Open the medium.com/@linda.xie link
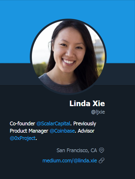Screen dimensions: 135x179 (x=70, y=161)
